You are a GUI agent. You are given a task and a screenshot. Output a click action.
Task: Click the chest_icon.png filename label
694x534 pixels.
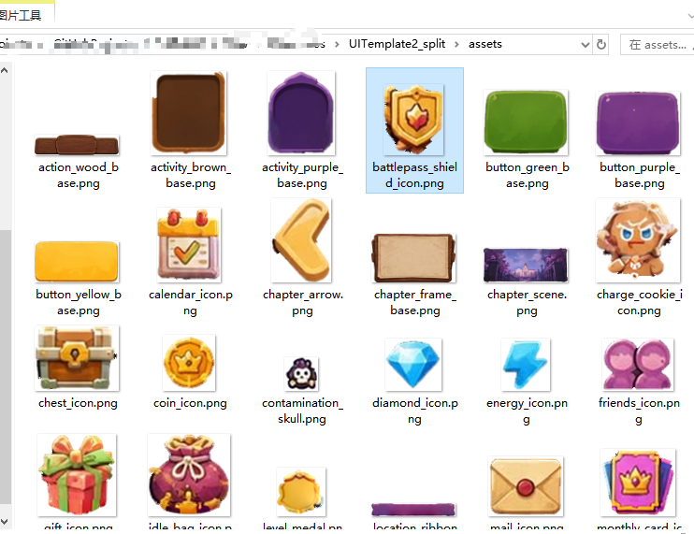(78, 403)
